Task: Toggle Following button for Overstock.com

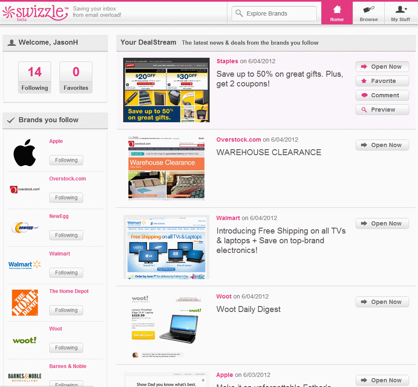Action: pos(66,198)
